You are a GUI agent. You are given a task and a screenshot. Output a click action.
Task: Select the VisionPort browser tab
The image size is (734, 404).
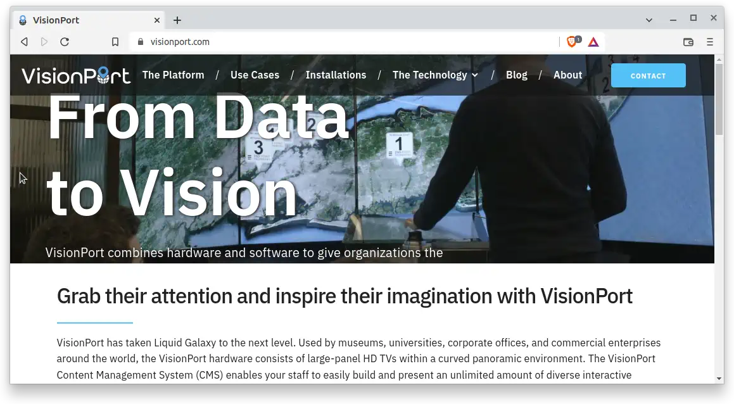coord(89,20)
